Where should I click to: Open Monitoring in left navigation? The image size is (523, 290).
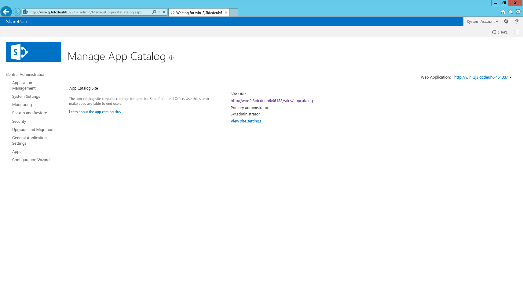[x=22, y=105]
